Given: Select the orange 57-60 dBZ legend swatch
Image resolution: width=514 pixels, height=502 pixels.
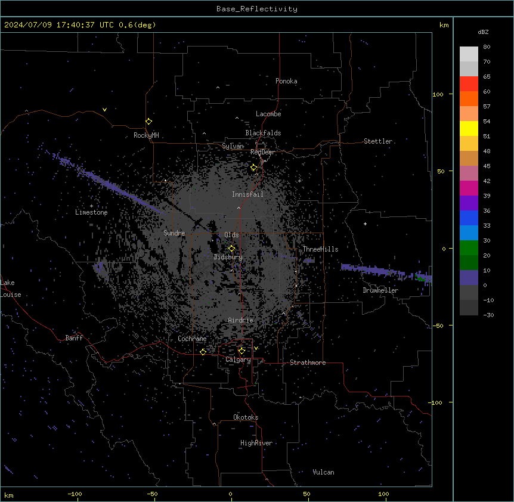Looking at the screenshot, I should 469,98.
